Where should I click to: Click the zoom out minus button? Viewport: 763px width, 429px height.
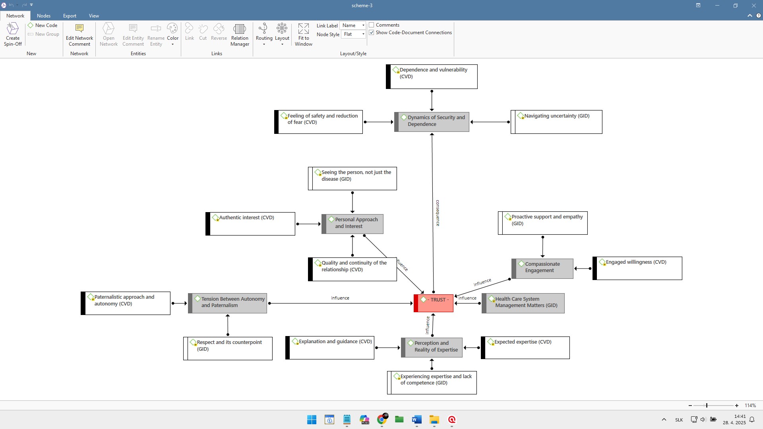click(690, 406)
